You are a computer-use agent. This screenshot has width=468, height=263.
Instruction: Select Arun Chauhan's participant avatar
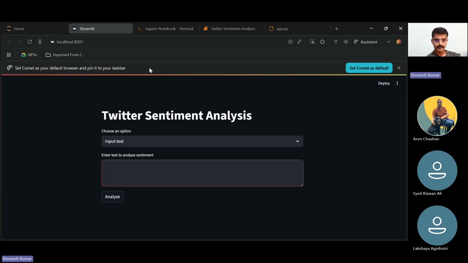coord(437,116)
